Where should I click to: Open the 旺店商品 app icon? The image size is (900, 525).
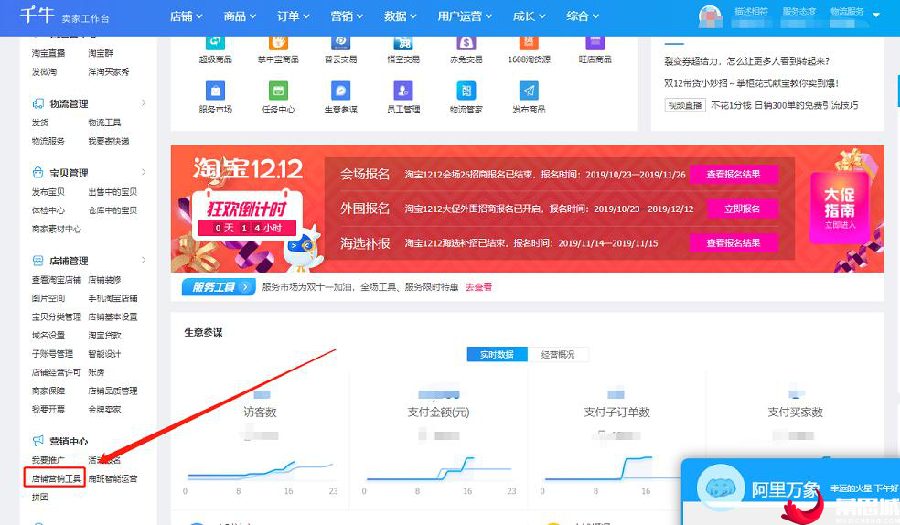(595, 43)
